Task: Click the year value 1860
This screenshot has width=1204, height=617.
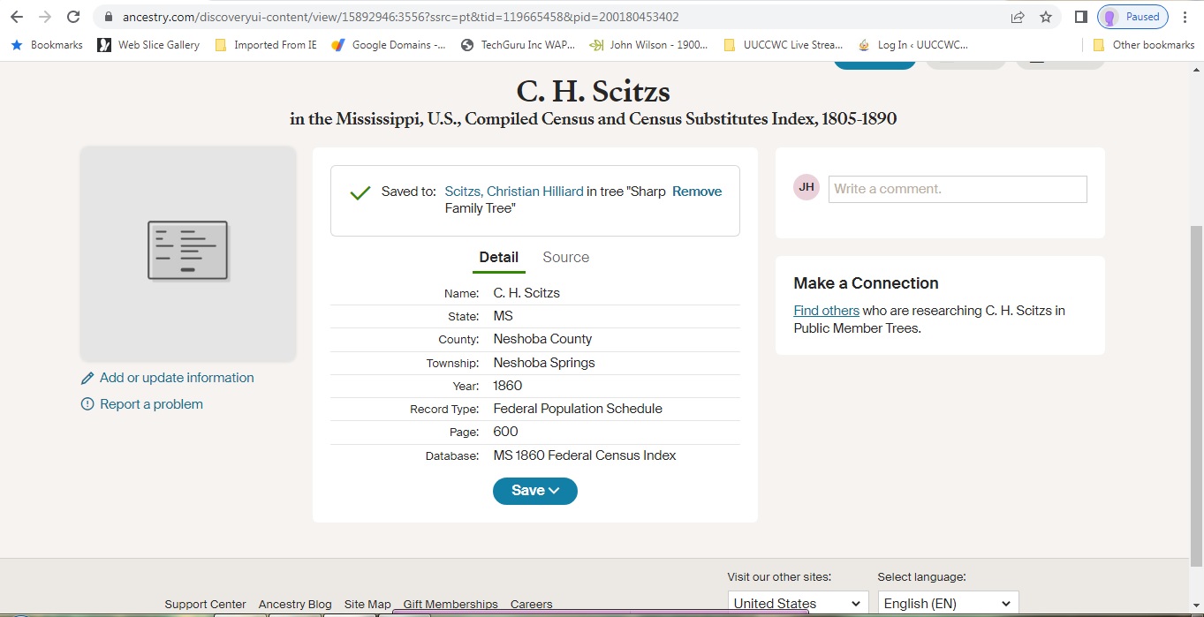Action: click(508, 386)
